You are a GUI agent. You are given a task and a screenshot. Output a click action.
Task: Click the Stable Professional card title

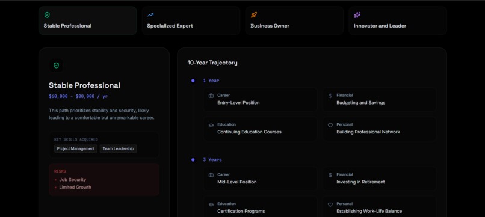[84, 85]
